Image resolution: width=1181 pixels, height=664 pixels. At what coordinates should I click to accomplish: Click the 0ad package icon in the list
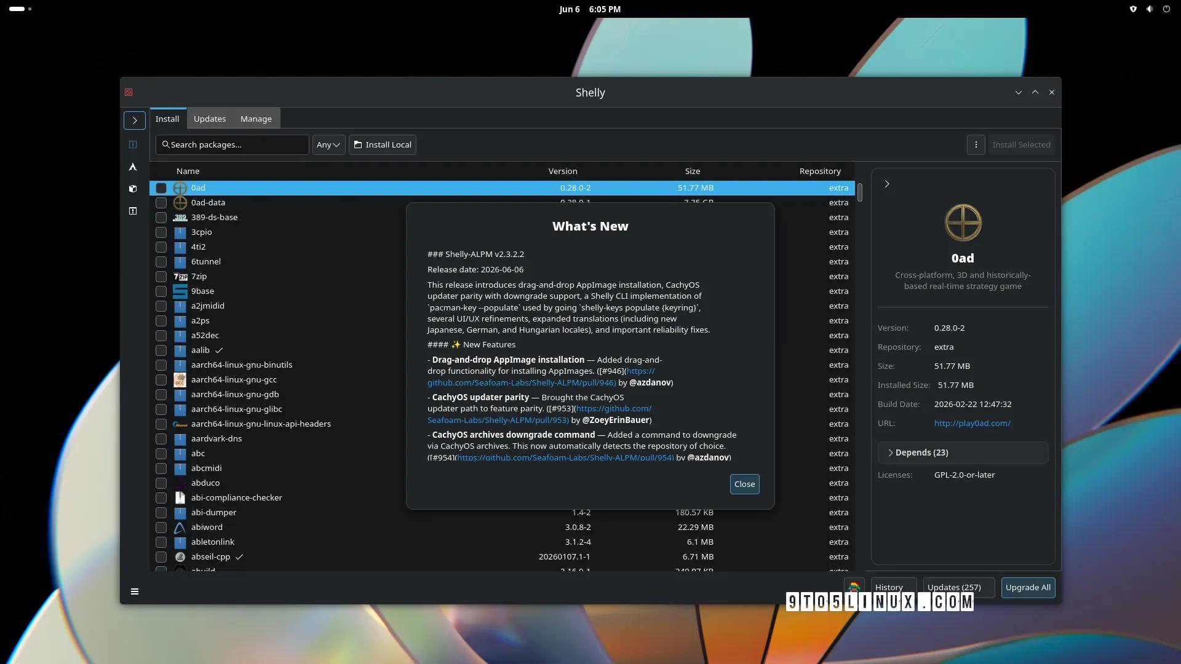(180, 188)
